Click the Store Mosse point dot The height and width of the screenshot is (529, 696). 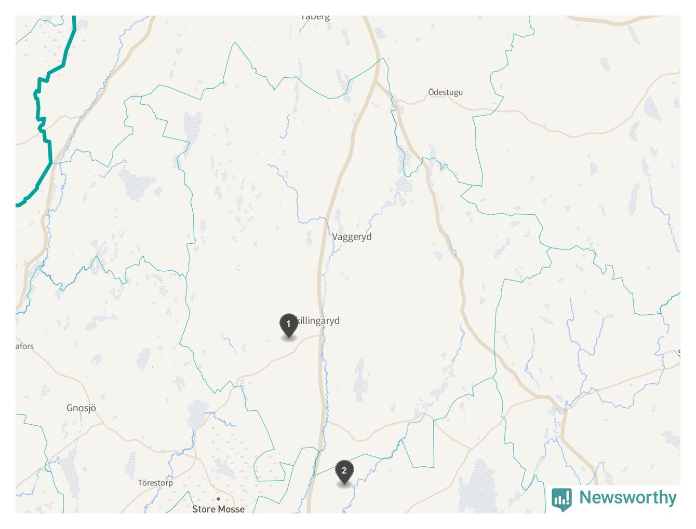218,499
